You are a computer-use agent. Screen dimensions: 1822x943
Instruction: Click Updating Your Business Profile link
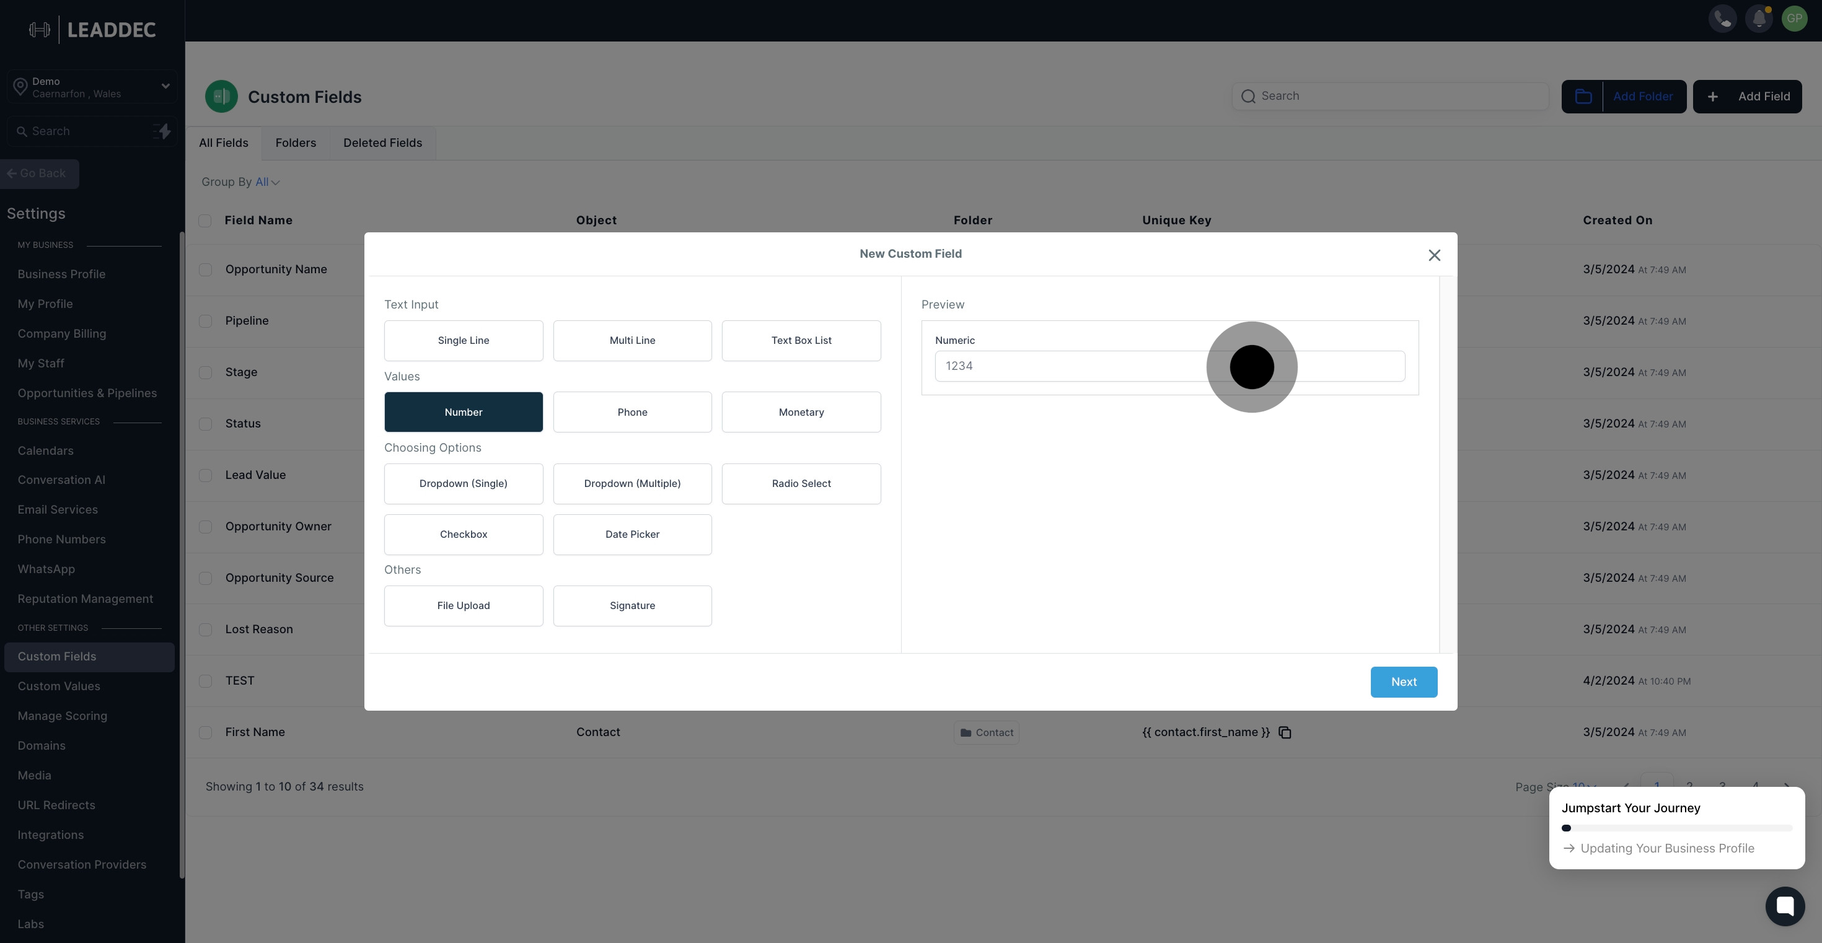[1667, 848]
